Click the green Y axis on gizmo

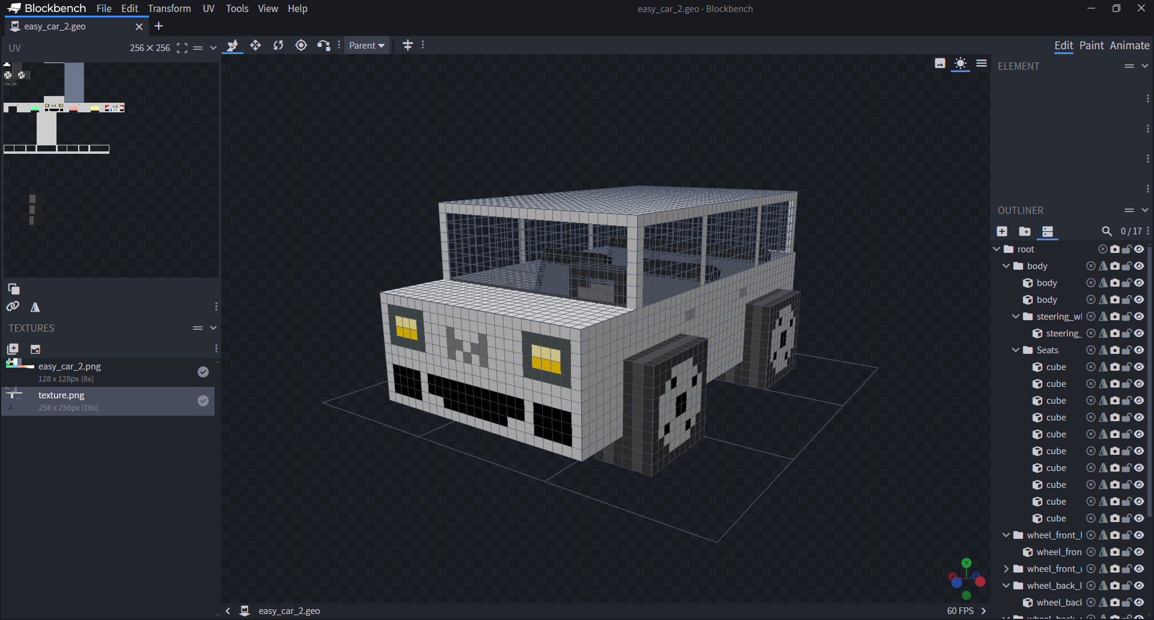[x=966, y=563]
